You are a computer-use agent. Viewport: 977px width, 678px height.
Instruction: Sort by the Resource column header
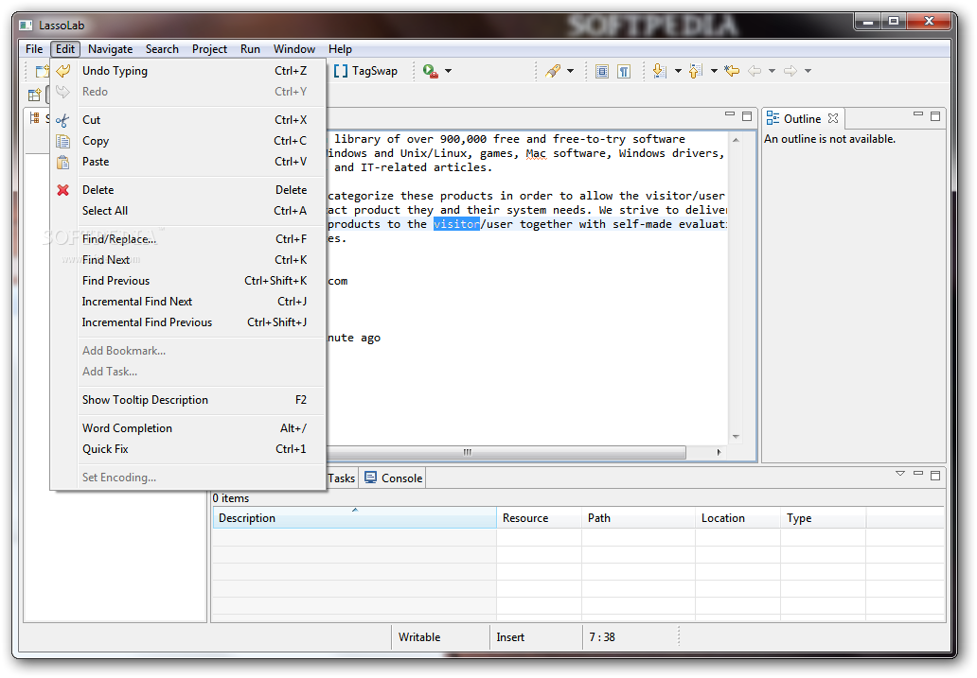[x=539, y=518]
